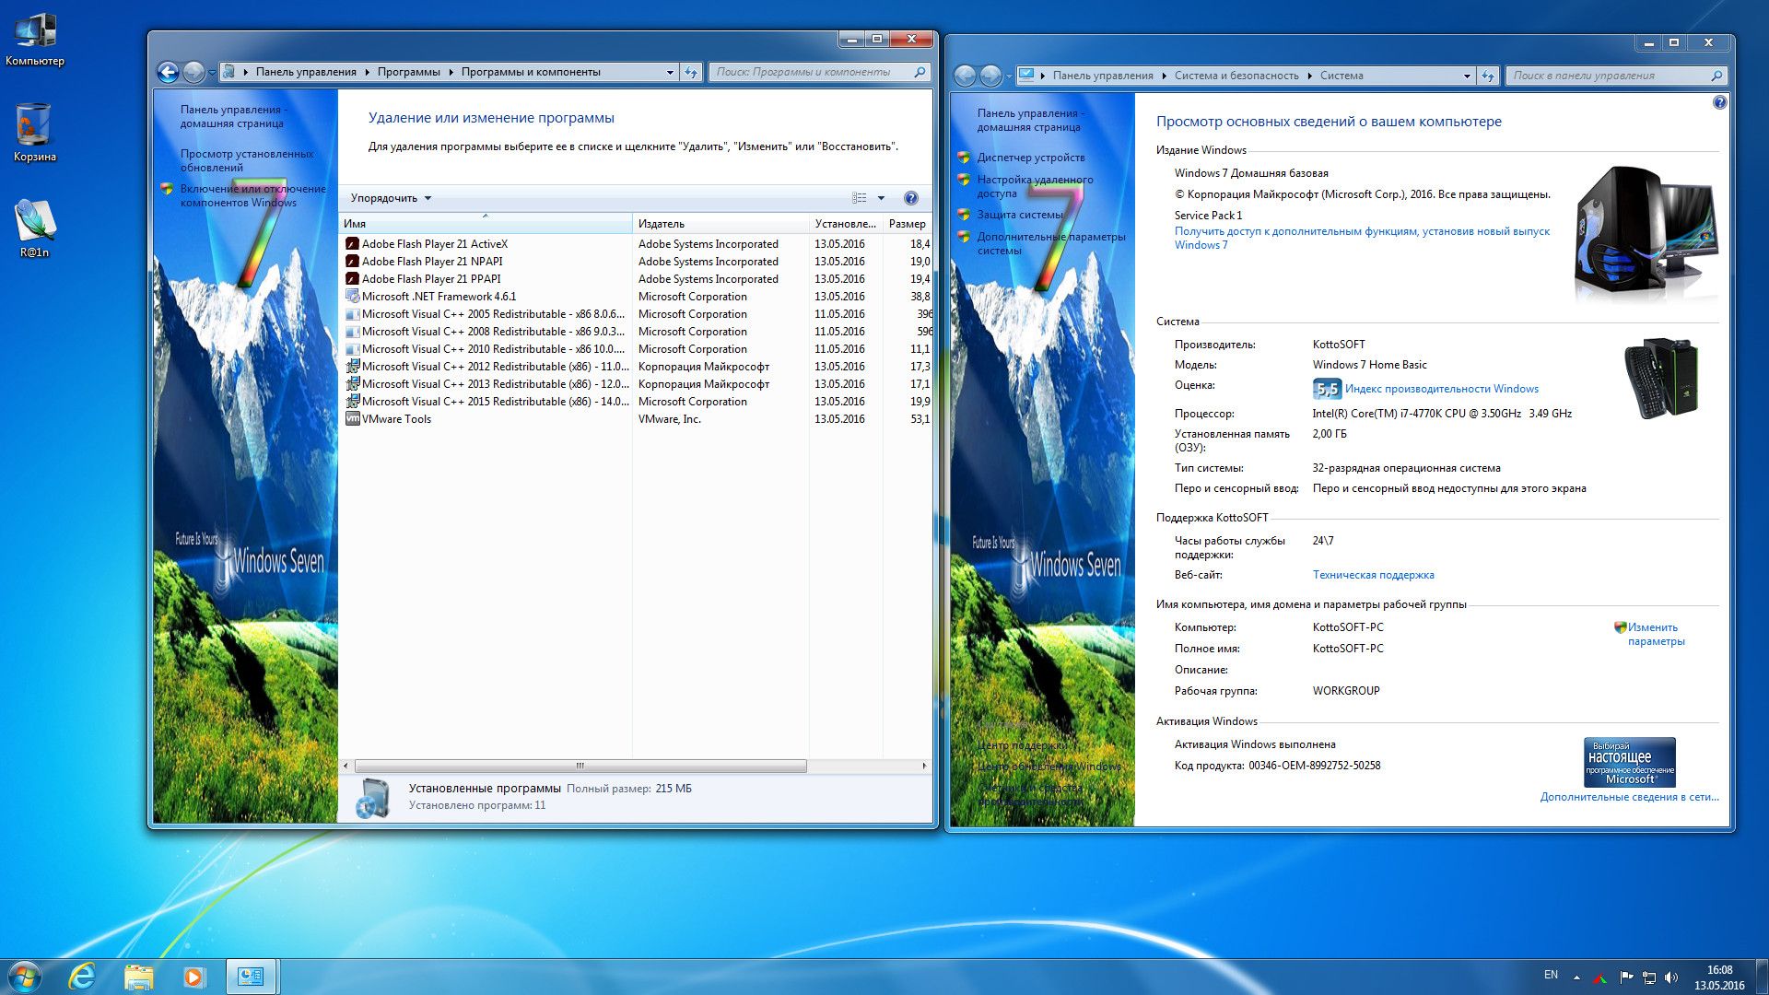Open help icon in Programs window
The image size is (1769, 995).
coord(911,198)
